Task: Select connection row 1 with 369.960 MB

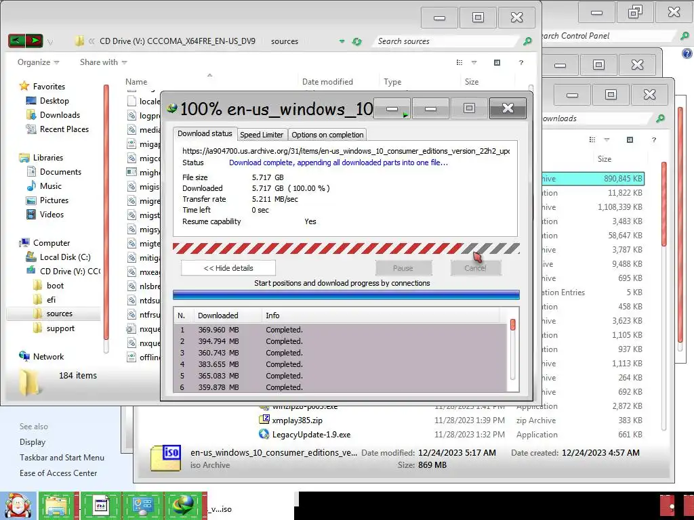Action: click(x=341, y=330)
